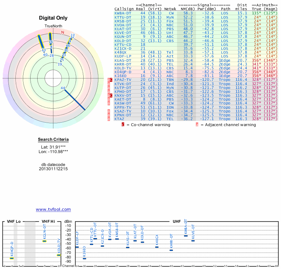Click the pink 'a' legend icon for adjacent channel
Screen dimensions: 281x269
pos(197,125)
